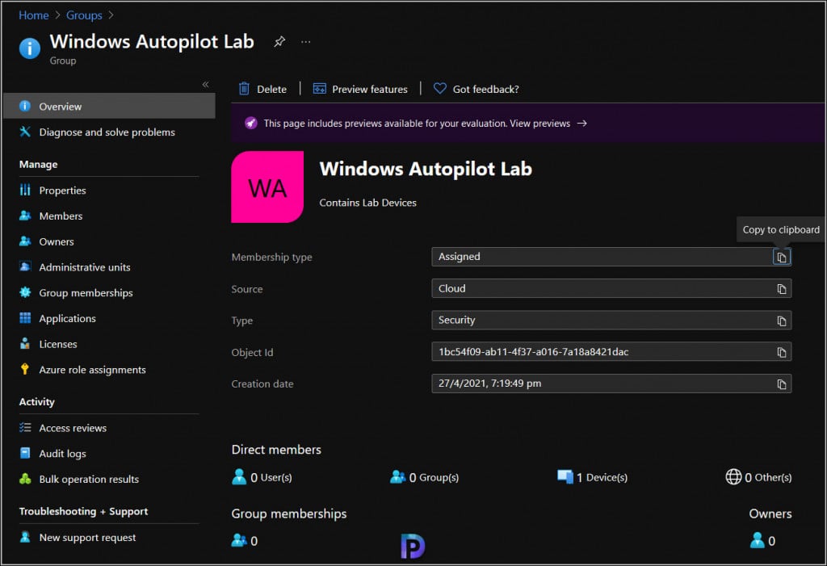Viewport: 827px width, 566px height.
Task: Copy Membership type value to clipboard
Action: click(782, 257)
